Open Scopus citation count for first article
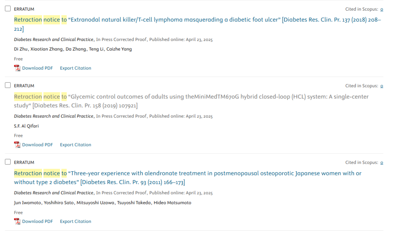Viewport: 395px width, 231px height. (x=381, y=9)
